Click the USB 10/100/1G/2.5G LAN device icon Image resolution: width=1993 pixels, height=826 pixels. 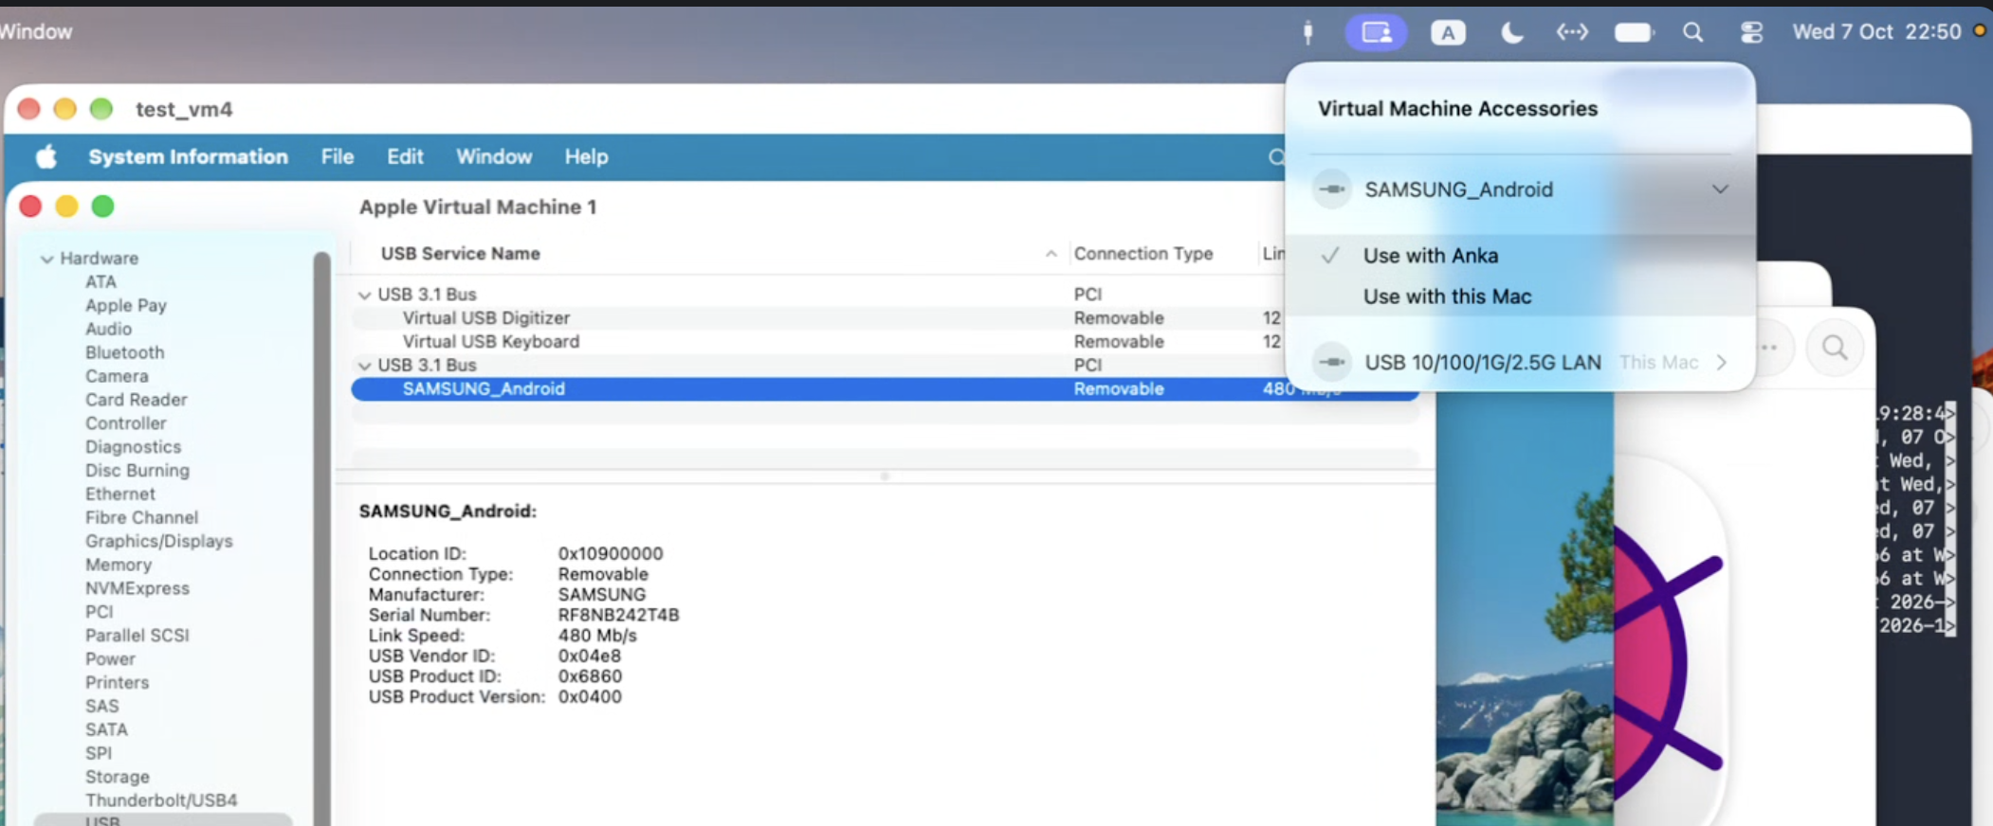[1332, 362]
